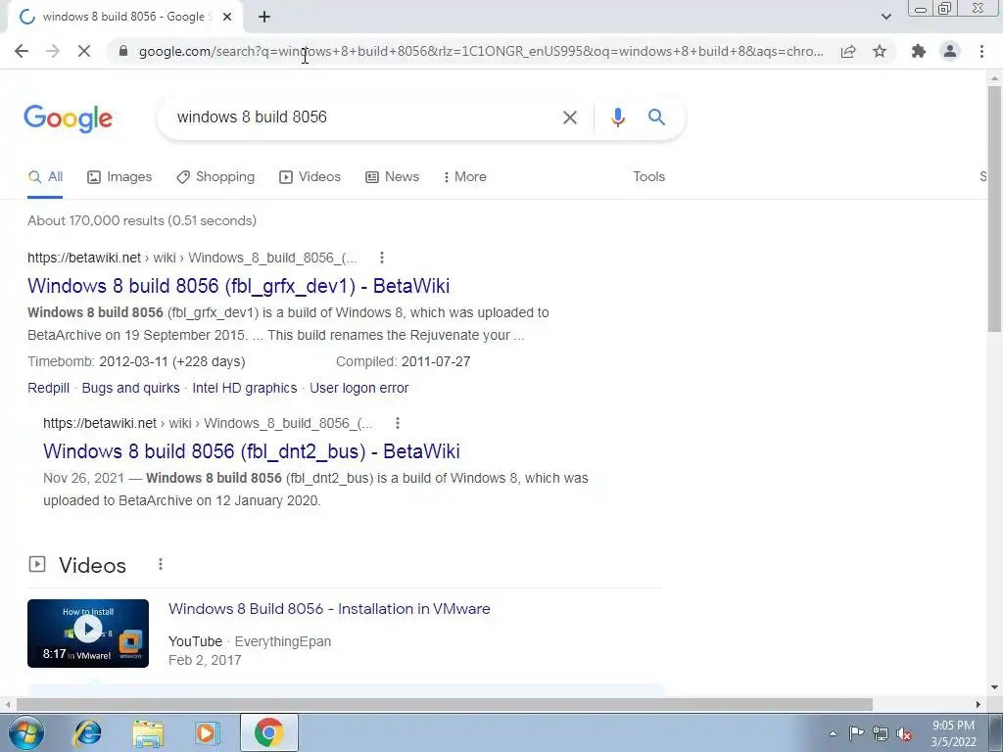Open Windows 8 build 8056 (fbl_dnt2_bus) BetaWiki link
This screenshot has width=1003, height=752.
[252, 451]
